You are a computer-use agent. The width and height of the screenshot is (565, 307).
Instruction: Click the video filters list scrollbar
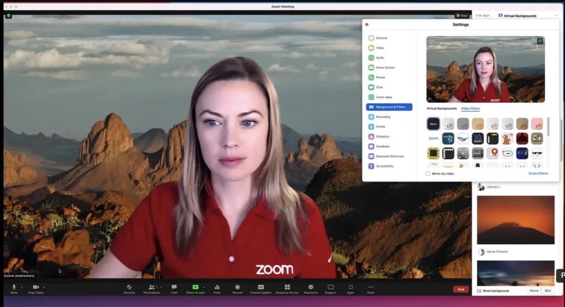[548, 127]
